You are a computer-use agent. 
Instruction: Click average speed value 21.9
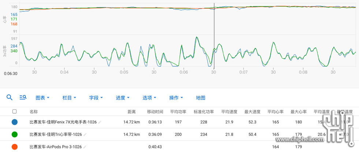click(x=229, y=122)
